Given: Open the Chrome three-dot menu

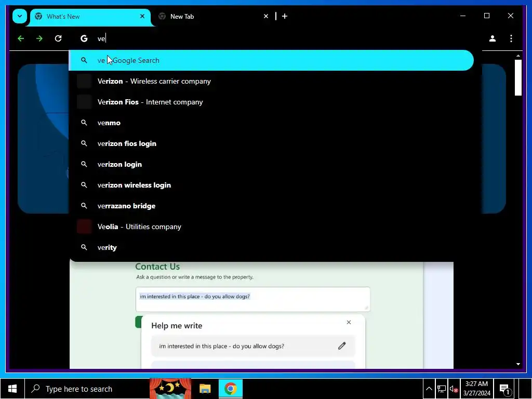Looking at the screenshot, I should [511, 38].
